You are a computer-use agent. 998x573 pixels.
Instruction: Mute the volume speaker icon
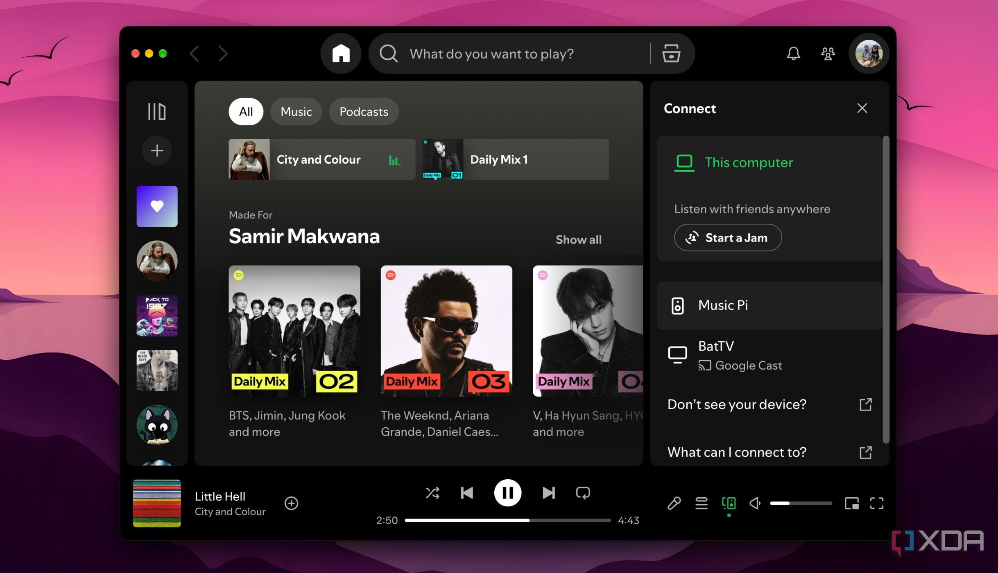point(755,503)
